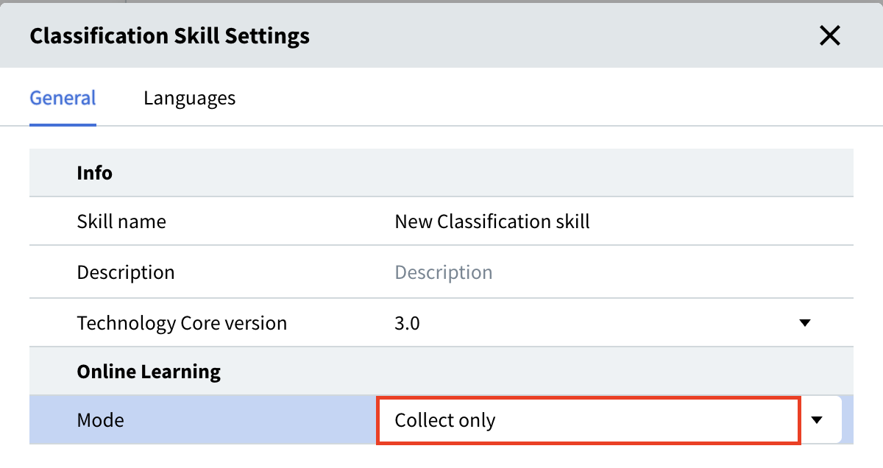This screenshot has width=883, height=468.
Task: Open the Mode dropdown arrow
Action: pyautogui.click(x=816, y=420)
